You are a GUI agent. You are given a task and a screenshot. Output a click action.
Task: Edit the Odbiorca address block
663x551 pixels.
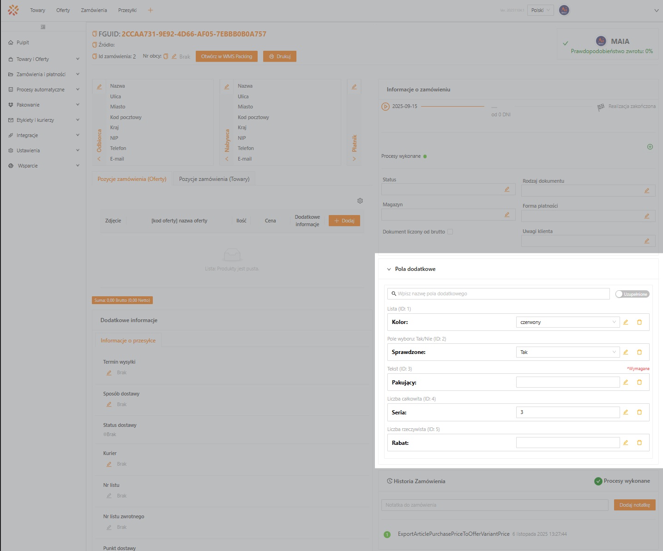coord(99,87)
